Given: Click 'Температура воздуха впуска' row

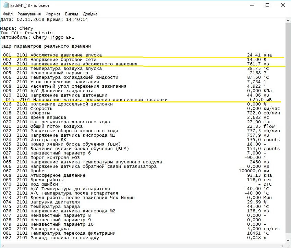Looking at the screenshot, I should coord(136,69).
